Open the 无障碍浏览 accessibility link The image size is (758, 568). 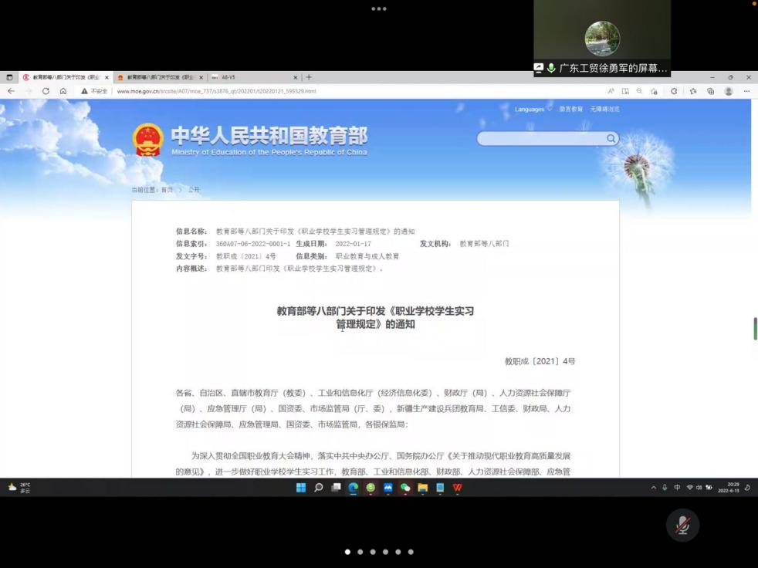(604, 110)
